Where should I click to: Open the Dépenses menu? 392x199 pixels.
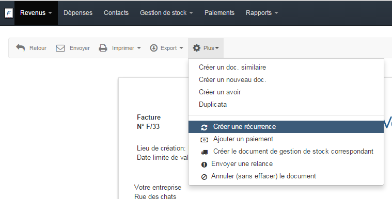(78, 13)
